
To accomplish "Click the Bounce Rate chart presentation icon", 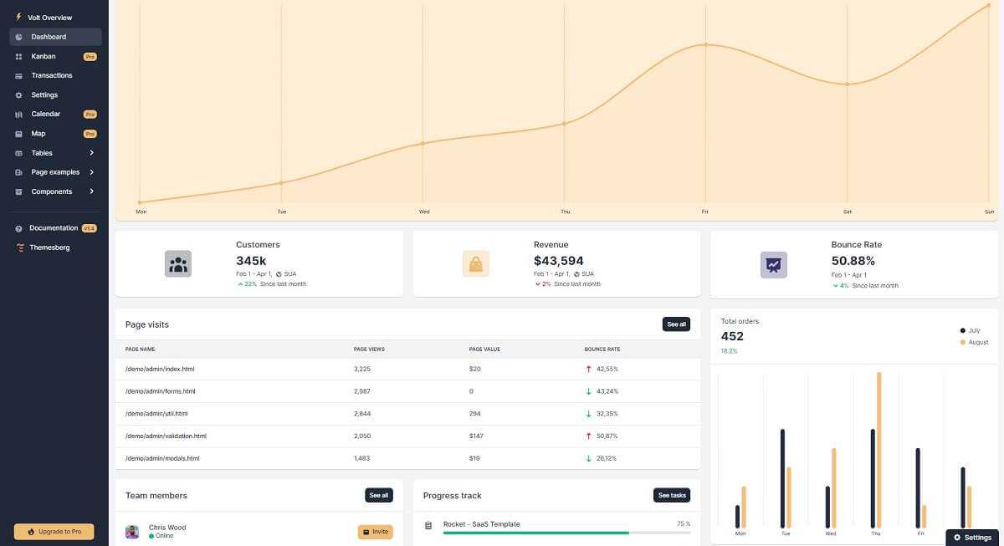I will click(774, 265).
